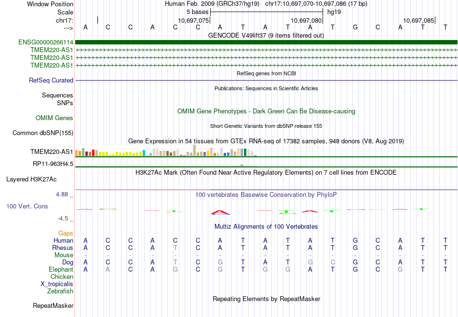Click the faded T mismatch in Rhesus row
The width and height of the screenshot is (458, 317).
click(175, 248)
